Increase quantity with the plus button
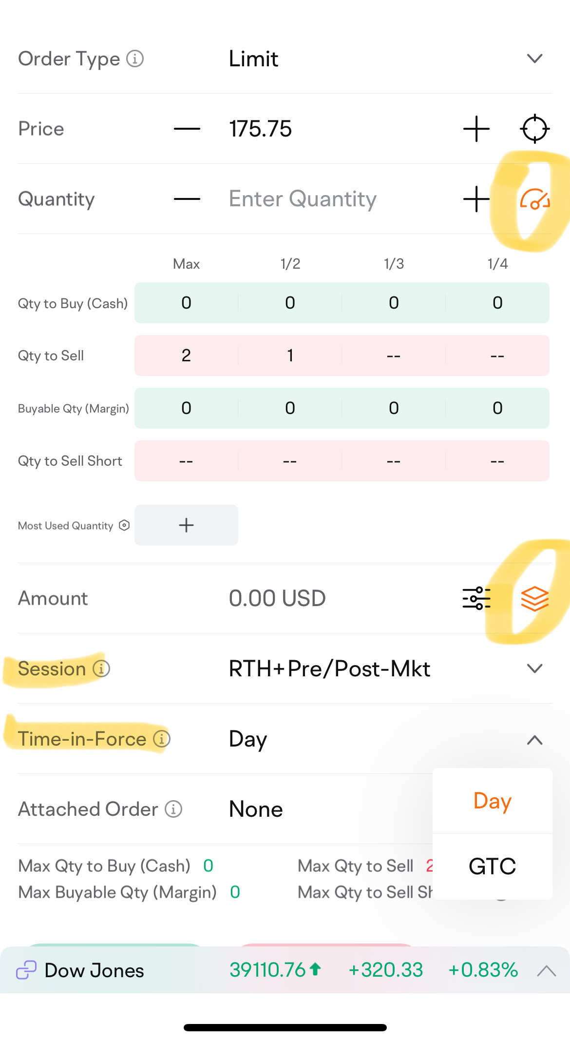This screenshot has width=570, height=1043. click(476, 199)
